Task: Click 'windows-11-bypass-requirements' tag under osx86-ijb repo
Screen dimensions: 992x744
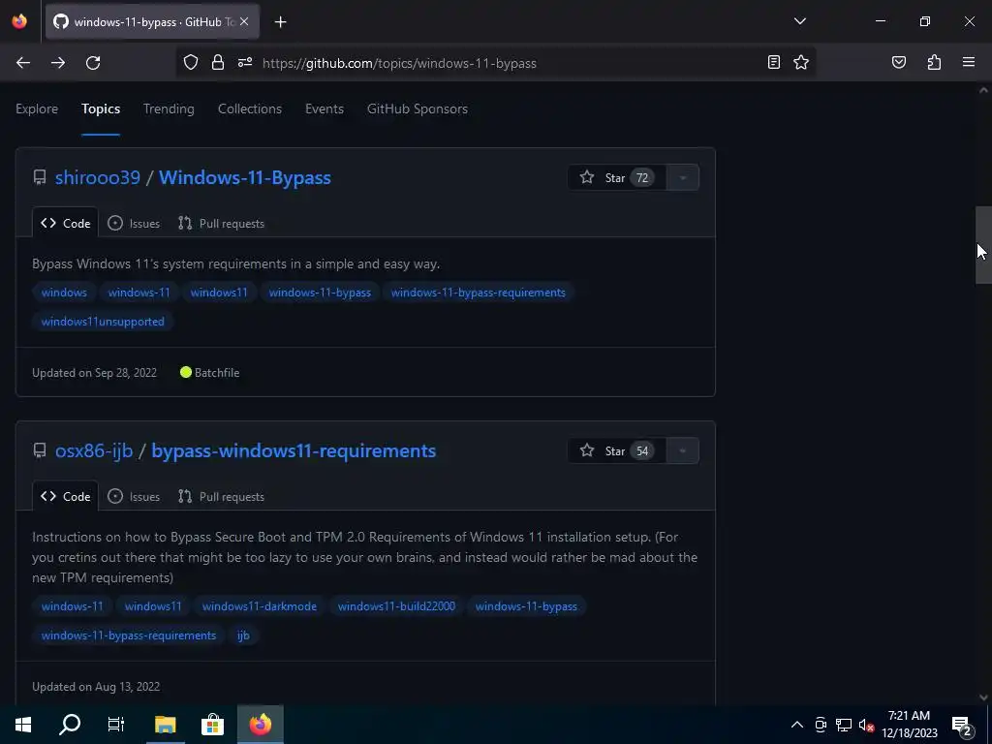Action: click(129, 635)
